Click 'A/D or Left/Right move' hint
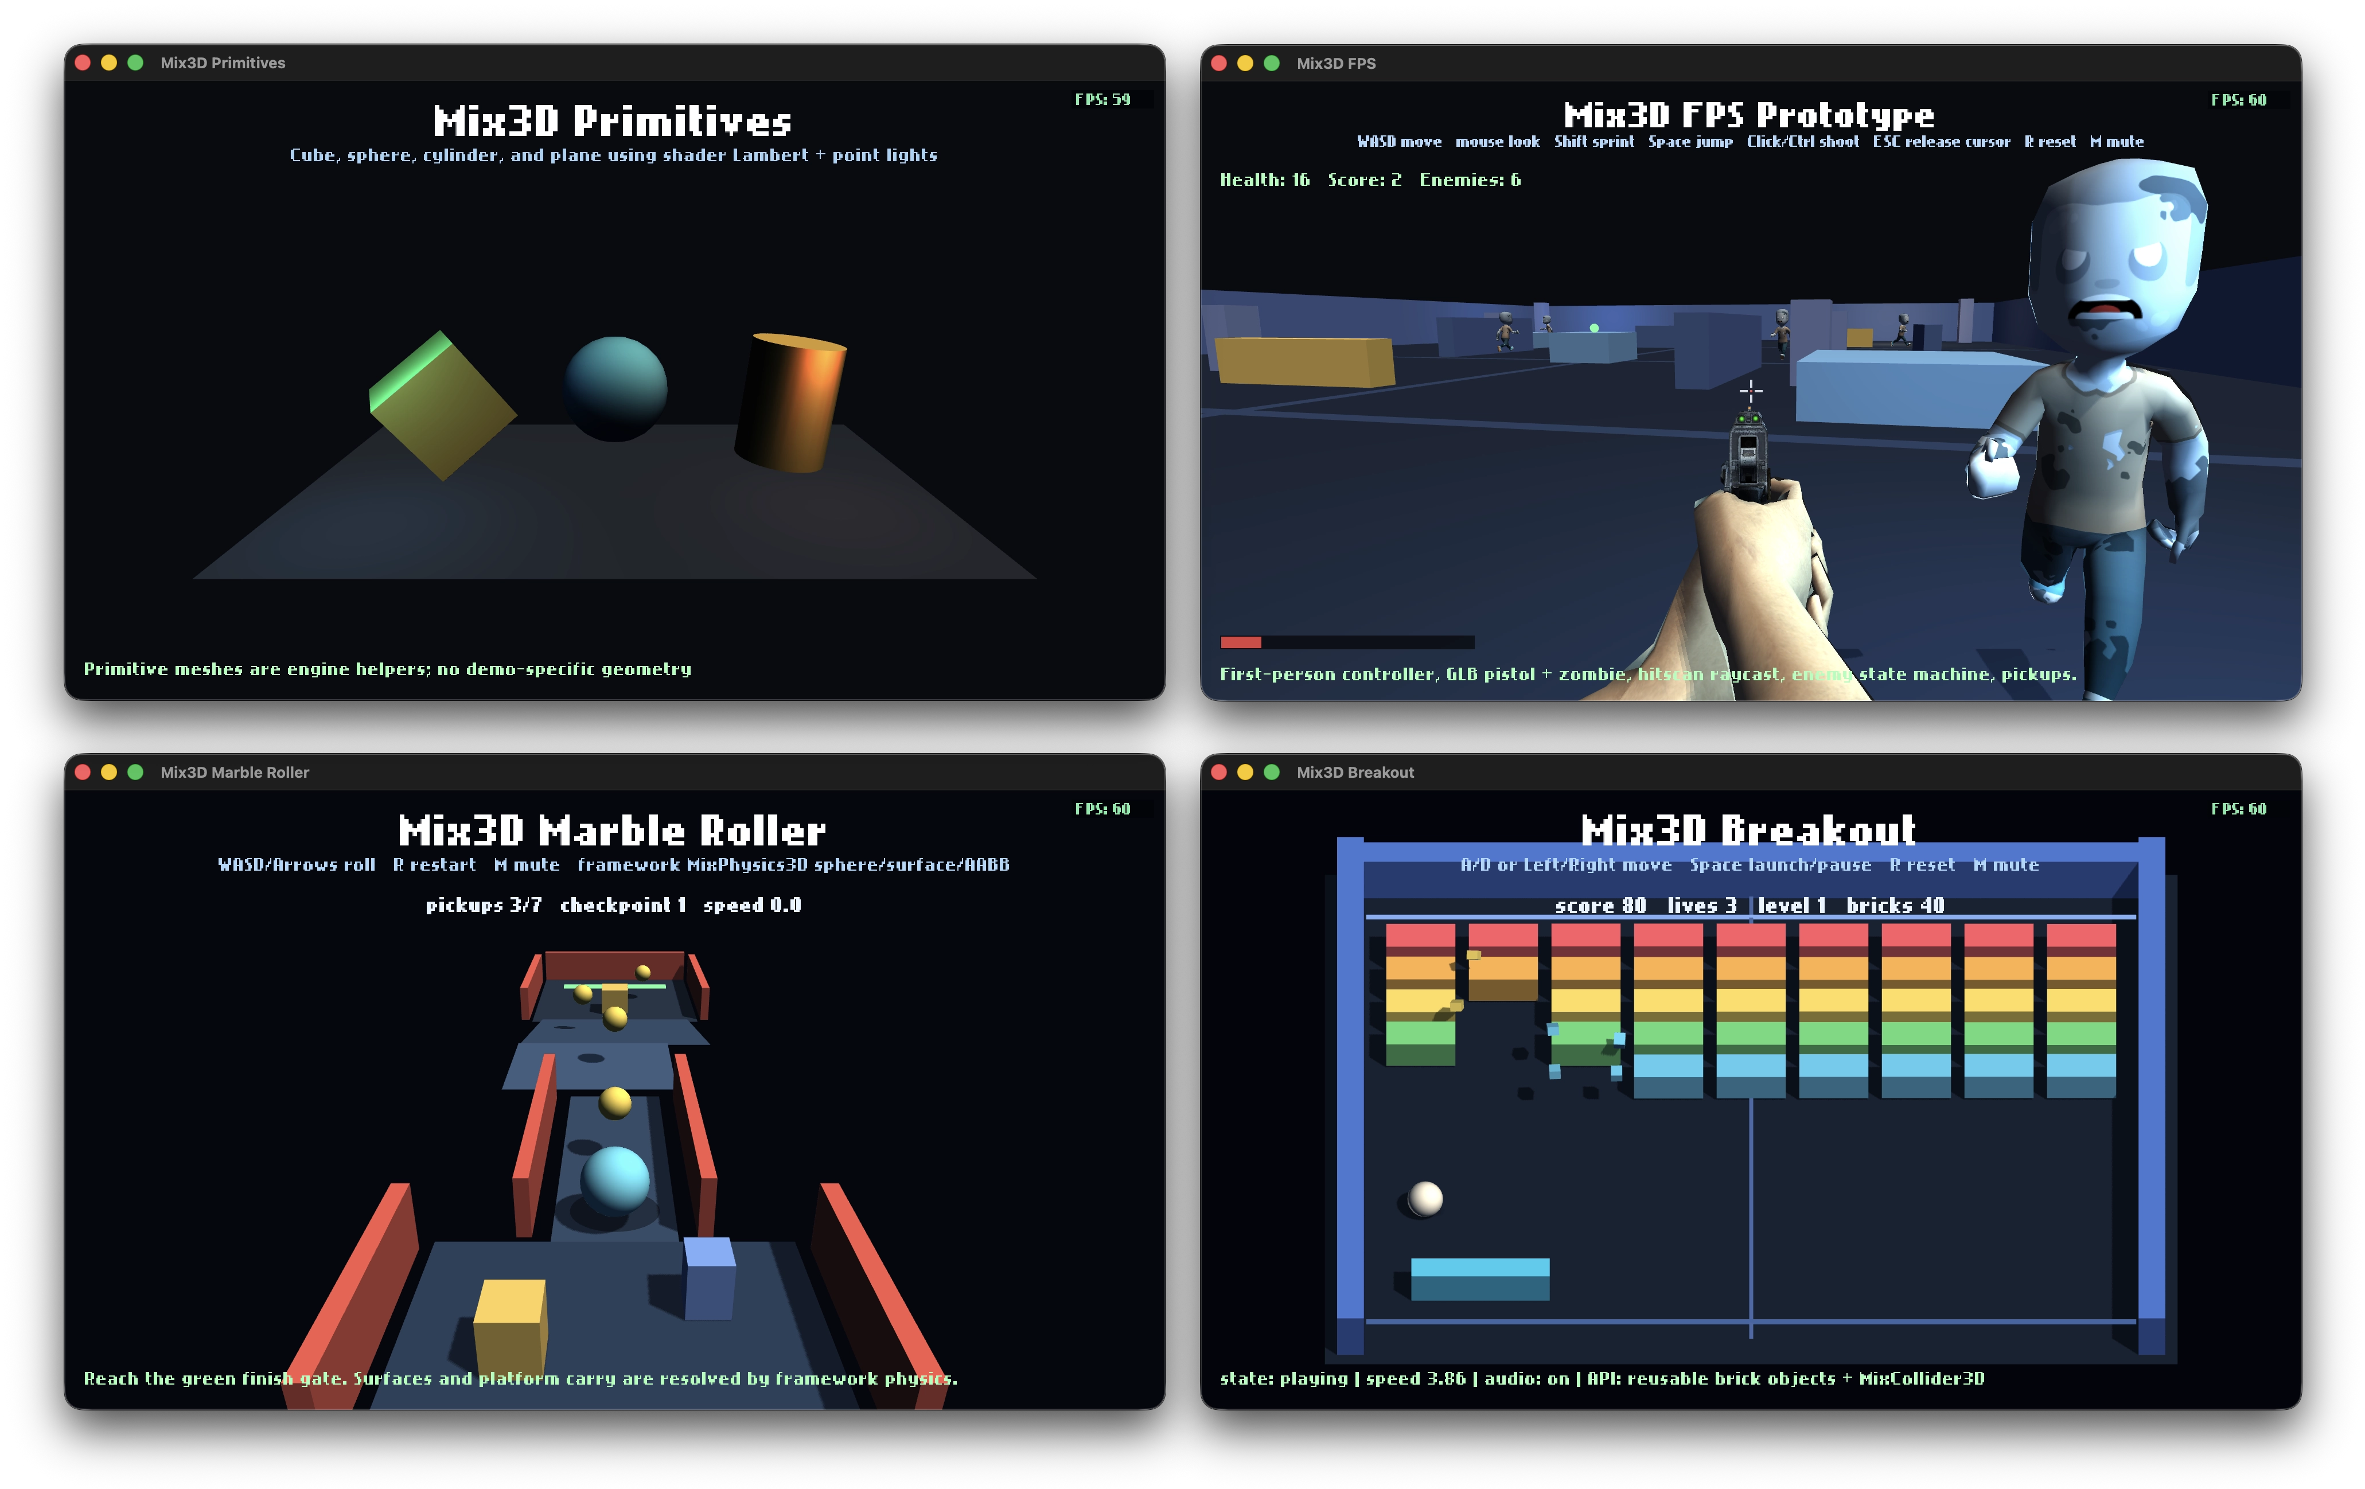 [x=1565, y=864]
